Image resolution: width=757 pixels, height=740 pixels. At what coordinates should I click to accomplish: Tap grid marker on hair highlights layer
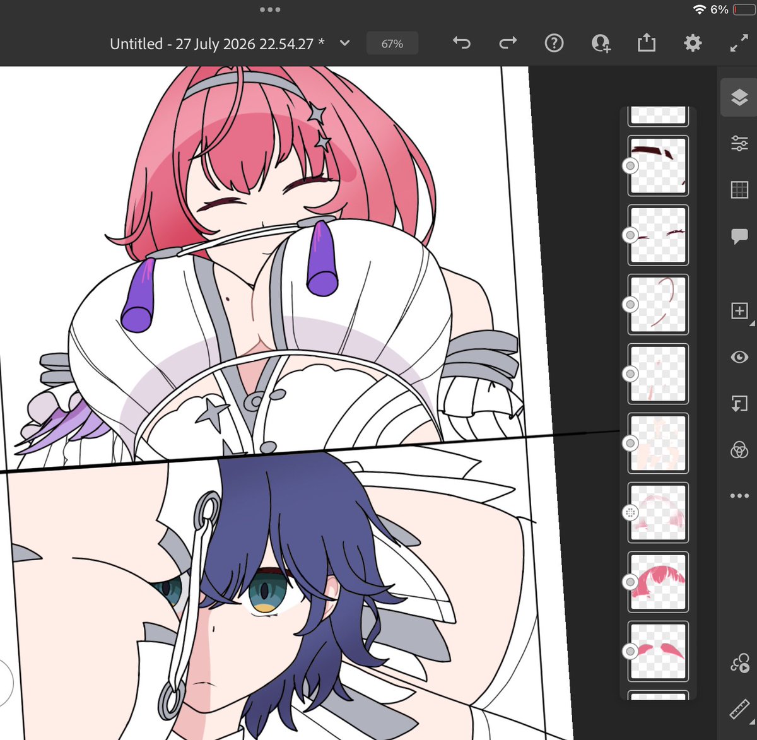pyautogui.click(x=630, y=513)
